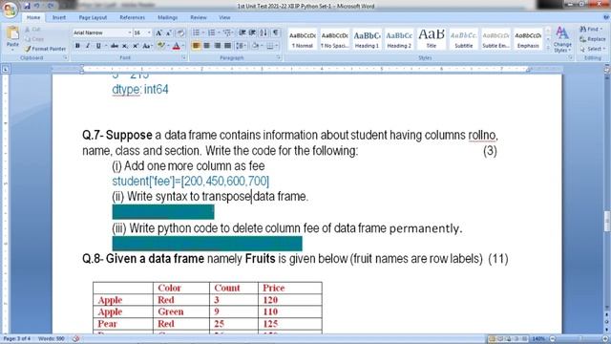Screen dimensions: 611x344
Task: Switch to the Page Layout tab
Action: coord(93,17)
